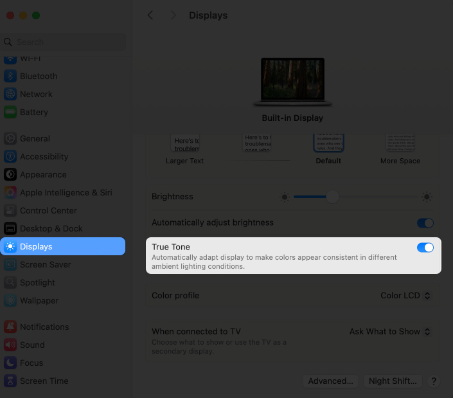Open Screen Saver icon in sidebar
The height and width of the screenshot is (398, 453).
(10, 264)
